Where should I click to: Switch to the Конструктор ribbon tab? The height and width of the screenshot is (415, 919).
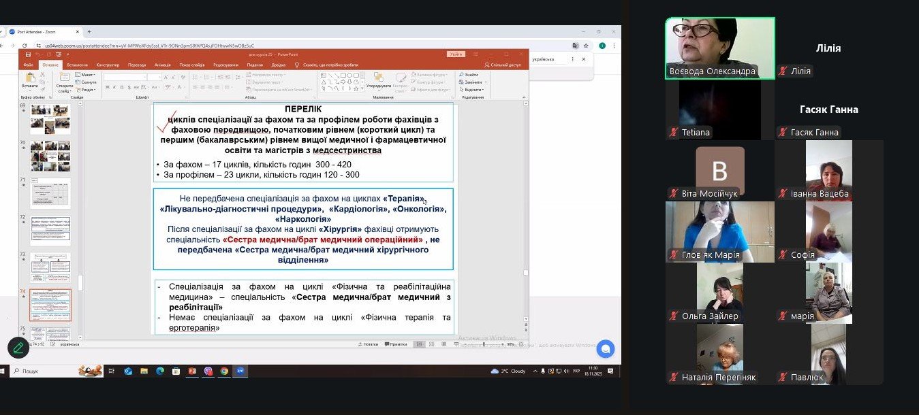tap(108, 65)
